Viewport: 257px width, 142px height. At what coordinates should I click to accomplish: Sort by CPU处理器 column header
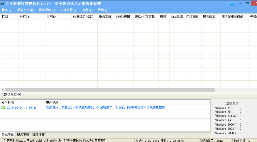point(124,17)
